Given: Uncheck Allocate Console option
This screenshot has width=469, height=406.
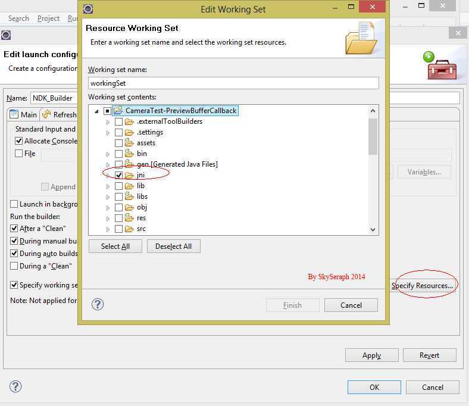Looking at the screenshot, I should 18,141.
